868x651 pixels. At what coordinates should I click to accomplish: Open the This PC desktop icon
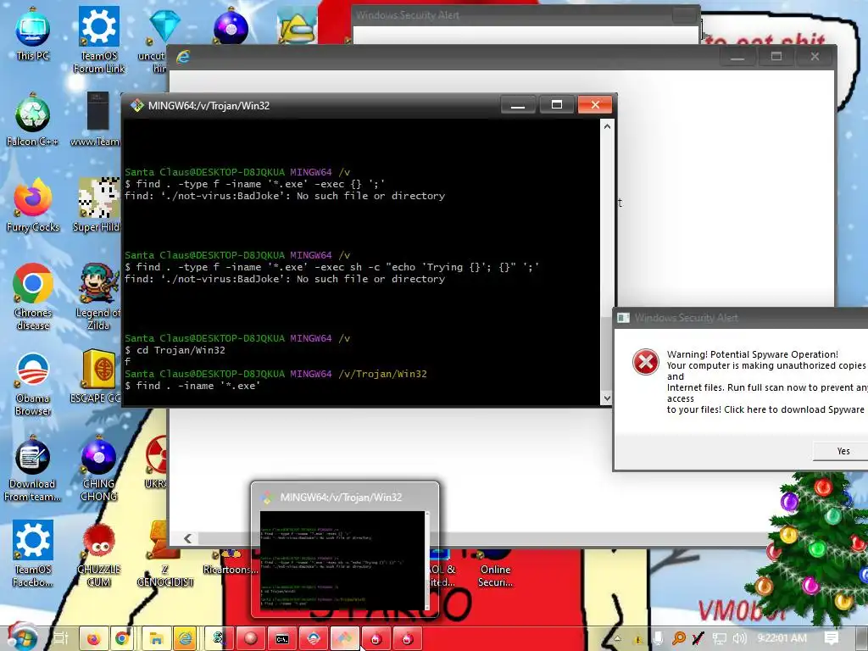[x=33, y=33]
